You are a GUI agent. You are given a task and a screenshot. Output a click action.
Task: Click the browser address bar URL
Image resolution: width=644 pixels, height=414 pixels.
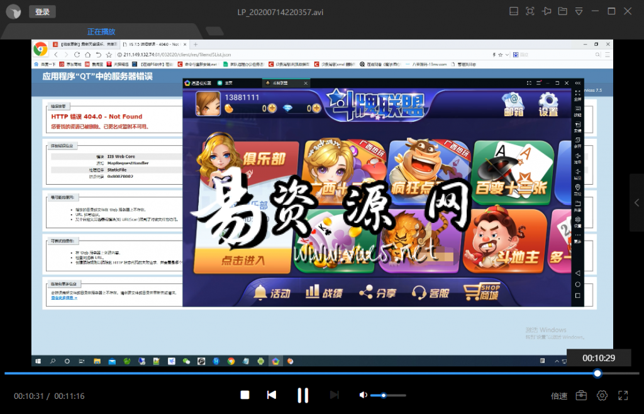pyautogui.click(x=177, y=55)
